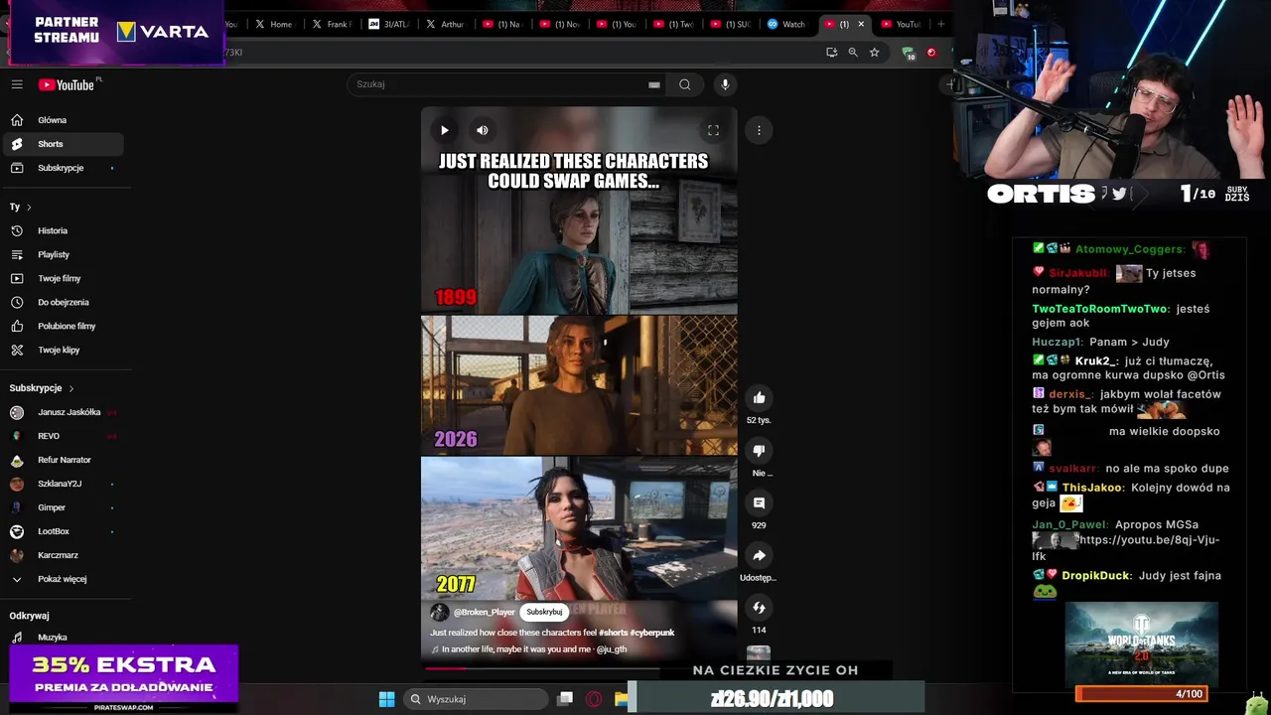The height and width of the screenshot is (715, 1271).
Task: Open the @Broken_Player channel name
Action: (x=485, y=613)
